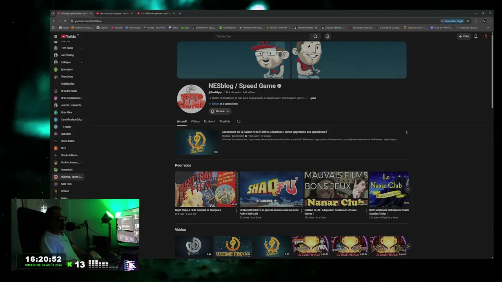This screenshot has width=502, height=282.
Task: Open the Saison 9 Ultime Décathlon video title
Action: [x=274, y=132]
